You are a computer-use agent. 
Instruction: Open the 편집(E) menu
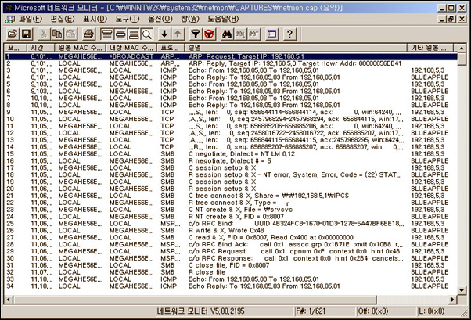pos(63,19)
